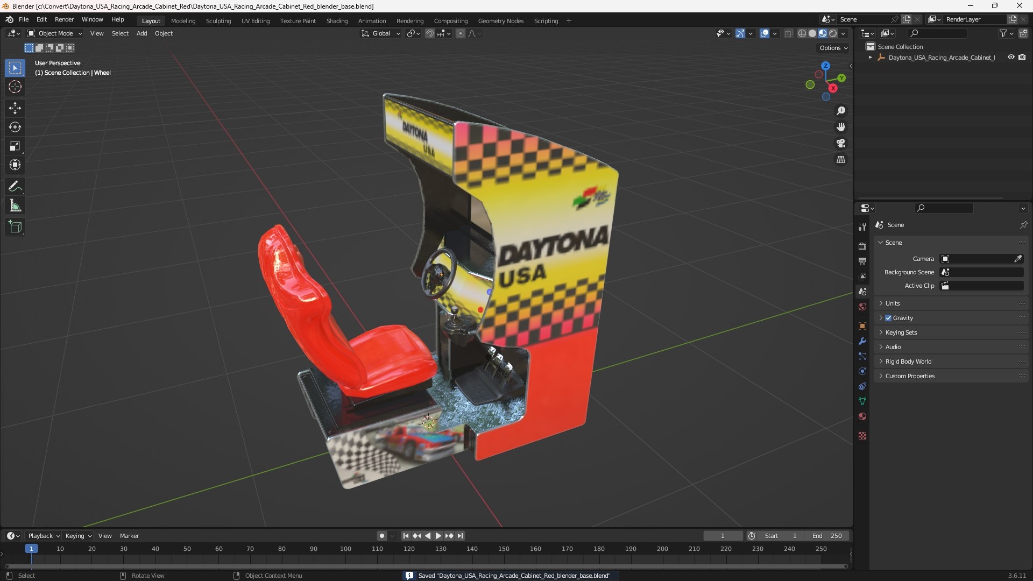Select the Rotate tool
The height and width of the screenshot is (581, 1033).
15,127
